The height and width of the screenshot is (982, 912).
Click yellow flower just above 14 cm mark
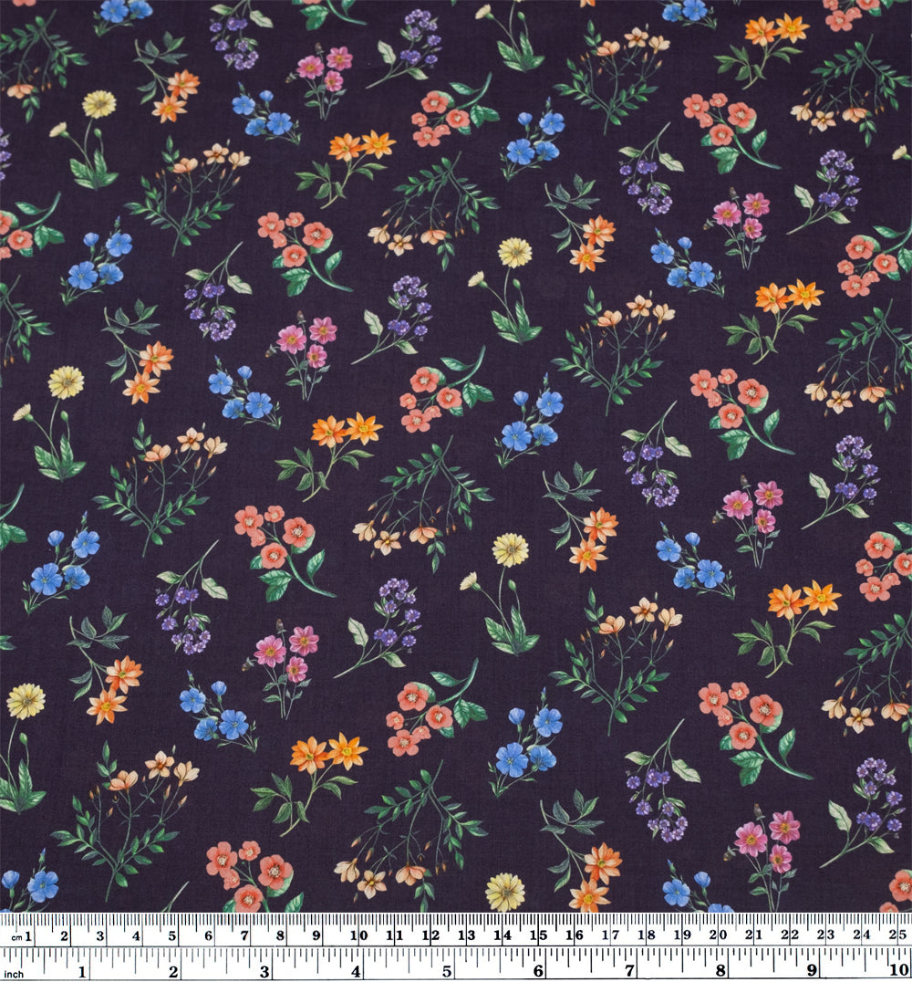pyautogui.click(x=504, y=891)
